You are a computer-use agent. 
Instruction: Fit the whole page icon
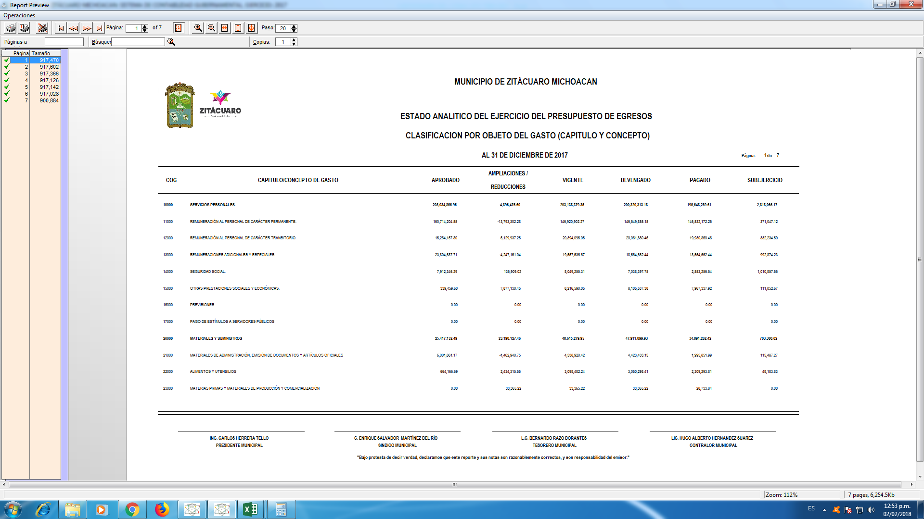pyautogui.click(x=251, y=28)
